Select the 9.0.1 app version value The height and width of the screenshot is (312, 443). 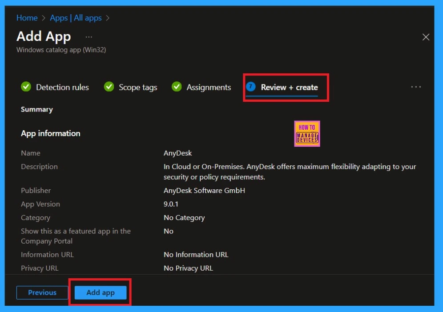pyautogui.click(x=171, y=204)
